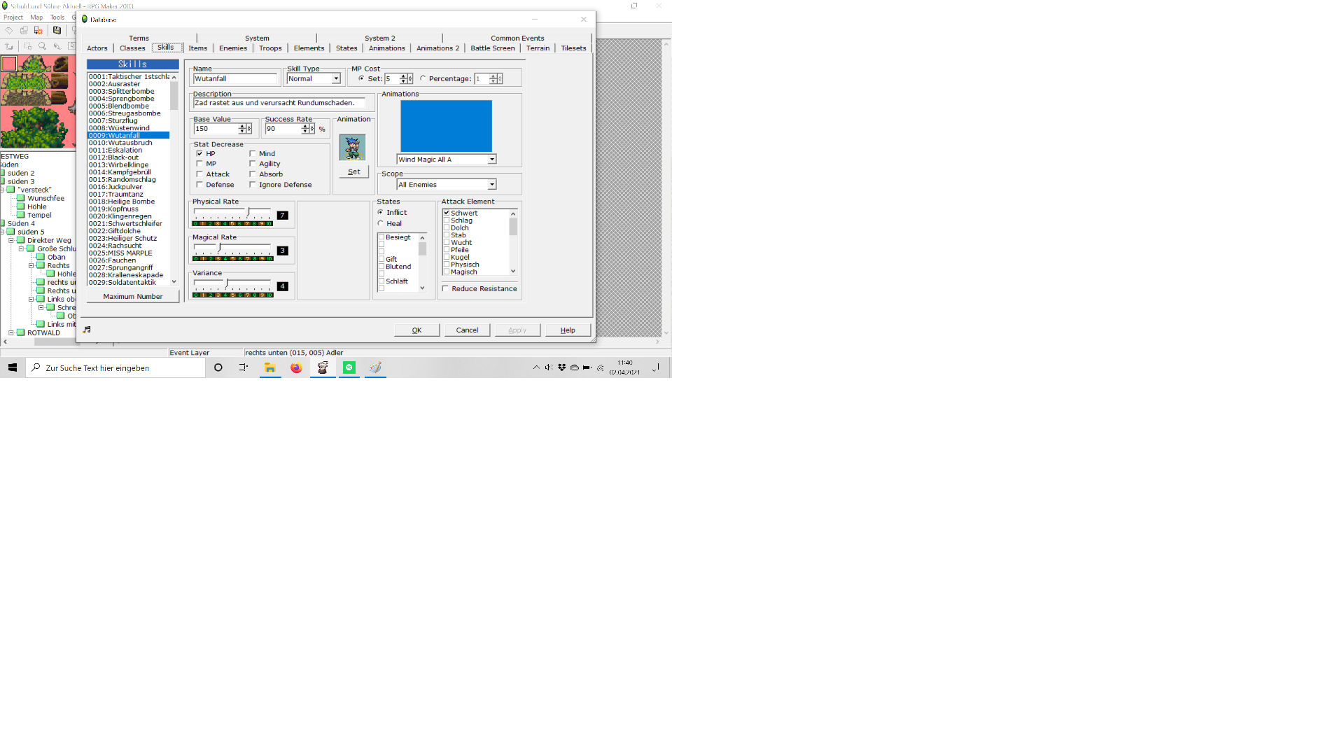This screenshot has height=756, width=1344.
Task: Adjust the Physical Rate slider
Action: point(248,212)
